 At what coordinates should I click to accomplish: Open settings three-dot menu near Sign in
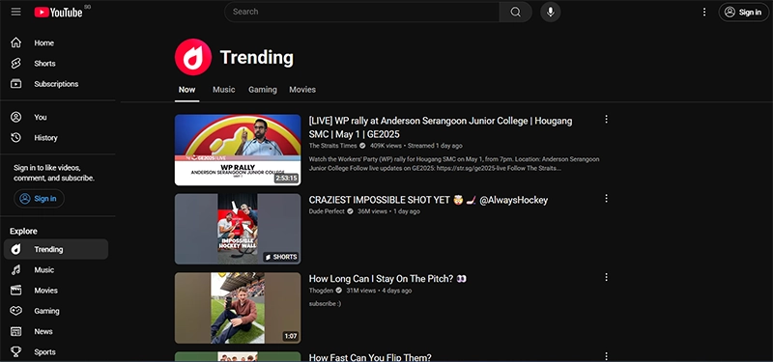click(704, 12)
